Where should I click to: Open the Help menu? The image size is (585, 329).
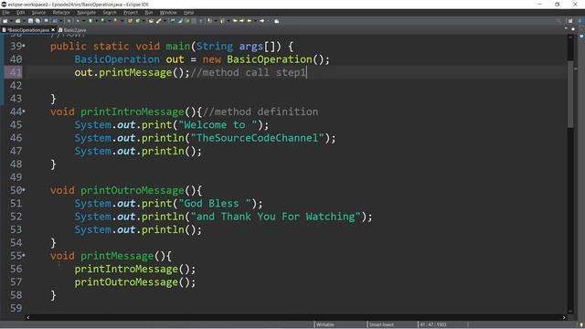[x=188, y=12]
